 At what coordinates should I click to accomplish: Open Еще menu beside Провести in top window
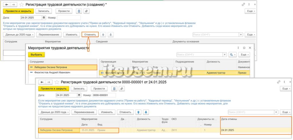point(250,11)
